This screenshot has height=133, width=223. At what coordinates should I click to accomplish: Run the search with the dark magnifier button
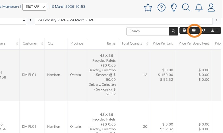pyautogui.click(x=173, y=31)
